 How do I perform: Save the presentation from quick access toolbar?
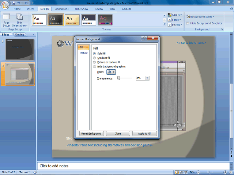point(14,3)
